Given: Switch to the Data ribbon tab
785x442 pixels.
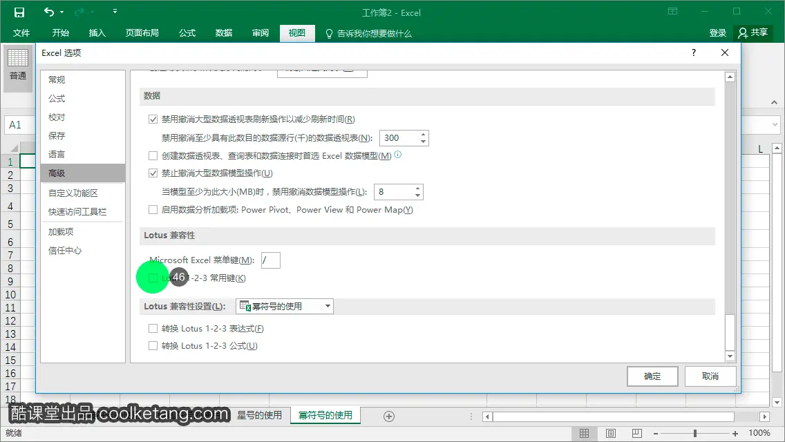Looking at the screenshot, I should click(x=223, y=33).
